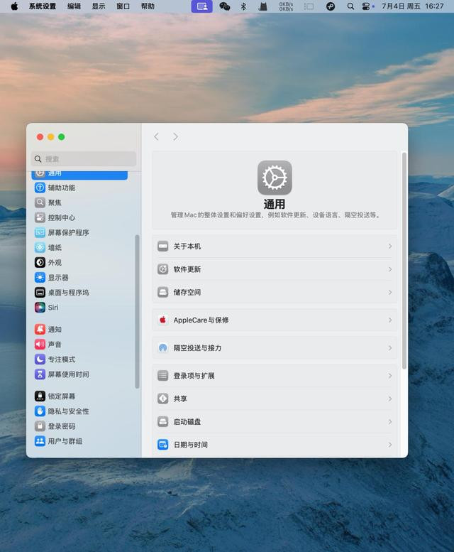The height and width of the screenshot is (552, 454).
Task: Open the 窗口 menu
Action: pyautogui.click(x=123, y=6)
